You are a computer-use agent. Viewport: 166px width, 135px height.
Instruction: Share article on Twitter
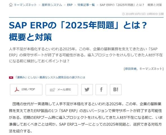pos(87,90)
